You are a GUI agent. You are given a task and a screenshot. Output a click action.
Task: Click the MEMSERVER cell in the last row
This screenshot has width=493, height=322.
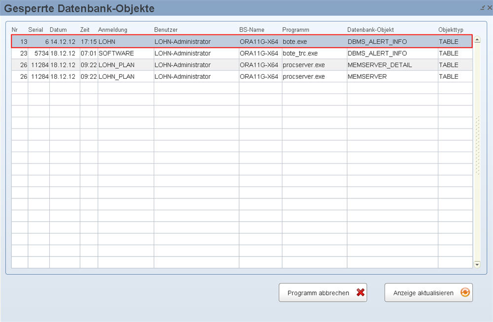click(367, 77)
